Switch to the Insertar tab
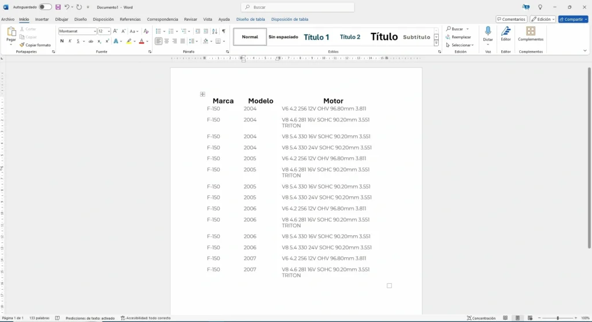Viewport: 592px width, 322px height. (x=42, y=19)
